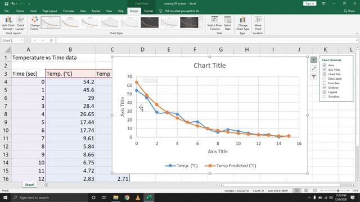Switch to Page Layout view in status bar
Image resolution: width=360 pixels, height=202 pixels.
point(306,191)
